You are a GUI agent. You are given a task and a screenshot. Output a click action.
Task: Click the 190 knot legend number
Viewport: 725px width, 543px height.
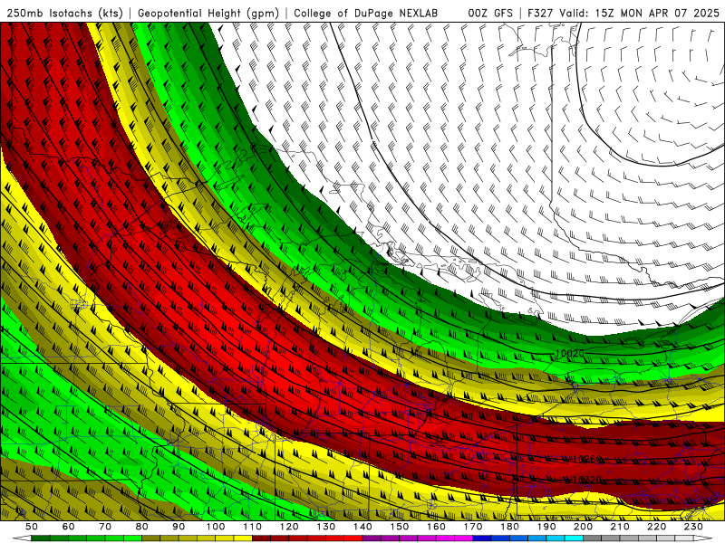tap(547, 527)
